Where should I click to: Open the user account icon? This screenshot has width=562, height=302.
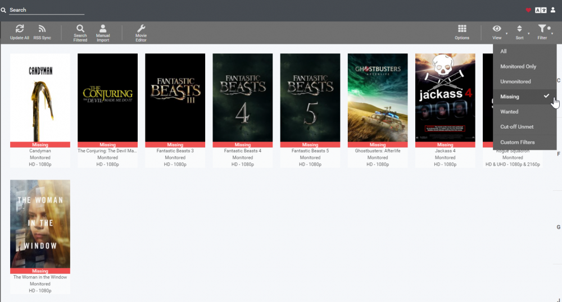pos(553,10)
